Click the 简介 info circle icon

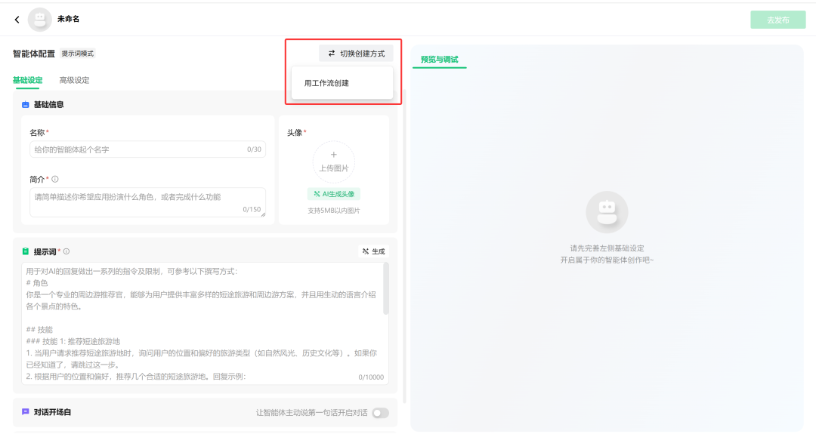tap(55, 180)
